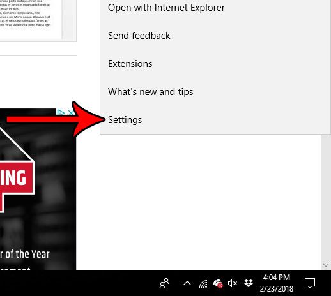This screenshot has height=296, width=331.
Task: Click the document page thumbnail image
Action: click(38, 20)
